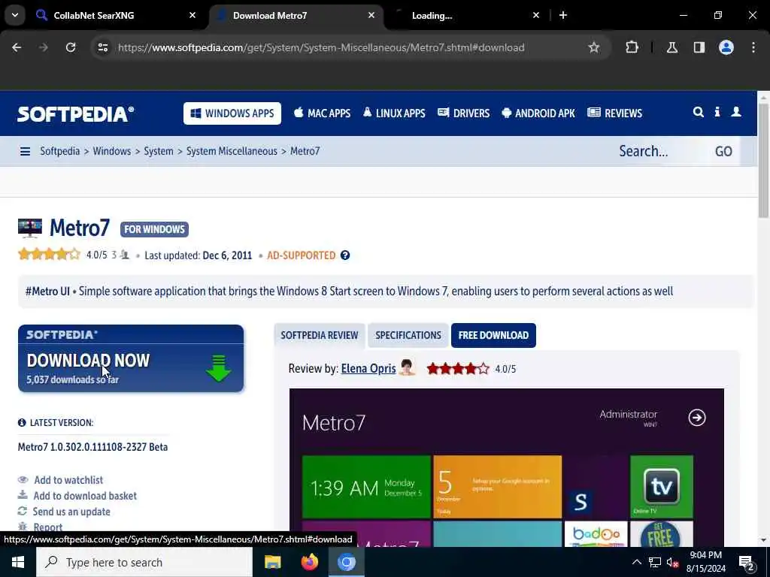Select the Free Download tab
Image resolution: width=770 pixels, height=577 pixels.
click(493, 335)
